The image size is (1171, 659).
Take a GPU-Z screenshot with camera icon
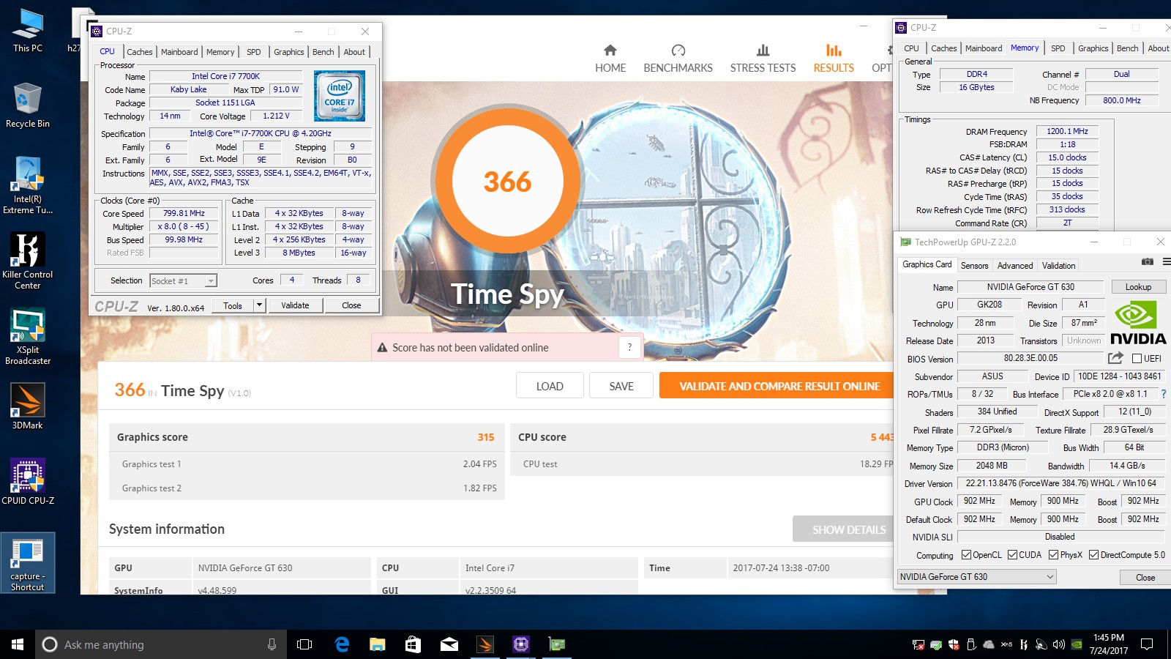pos(1147,261)
